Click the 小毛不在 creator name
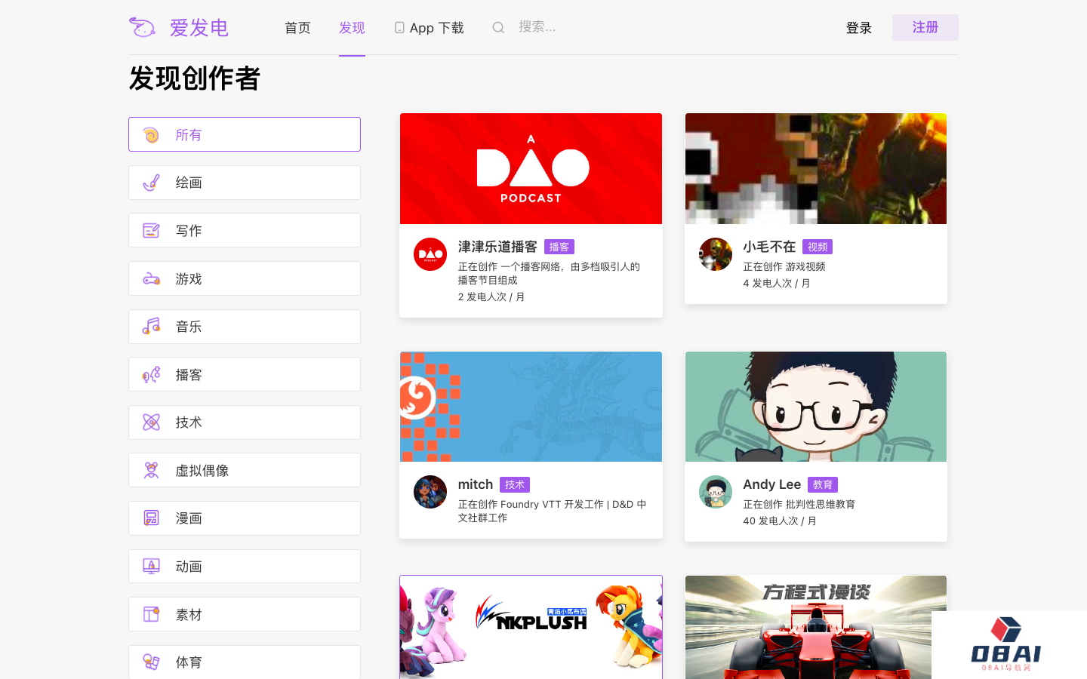Image resolution: width=1087 pixels, height=679 pixels. click(x=769, y=247)
